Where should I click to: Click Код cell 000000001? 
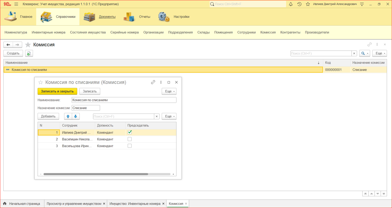click(337, 70)
